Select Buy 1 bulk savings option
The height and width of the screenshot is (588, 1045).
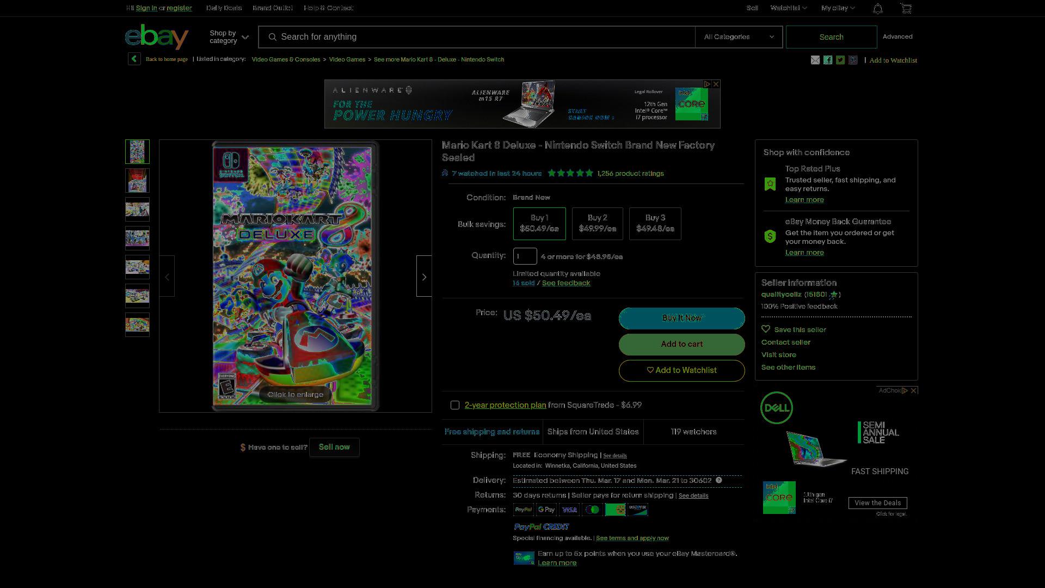click(x=539, y=223)
